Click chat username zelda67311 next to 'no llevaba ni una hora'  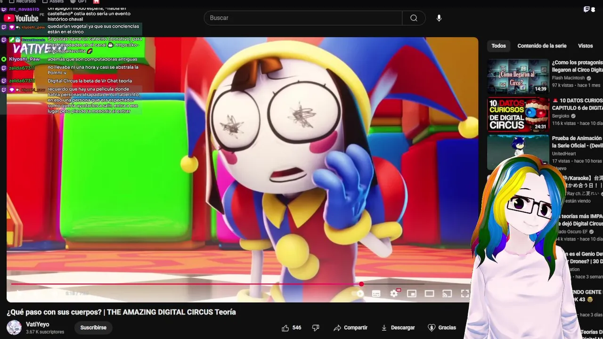click(x=22, y=68)
